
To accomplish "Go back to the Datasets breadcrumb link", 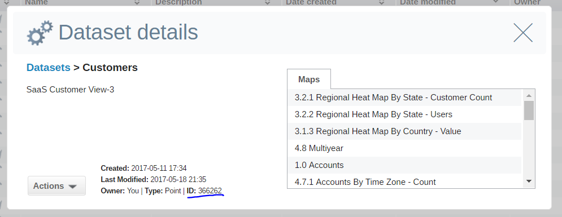I will [x=49, y=68].
